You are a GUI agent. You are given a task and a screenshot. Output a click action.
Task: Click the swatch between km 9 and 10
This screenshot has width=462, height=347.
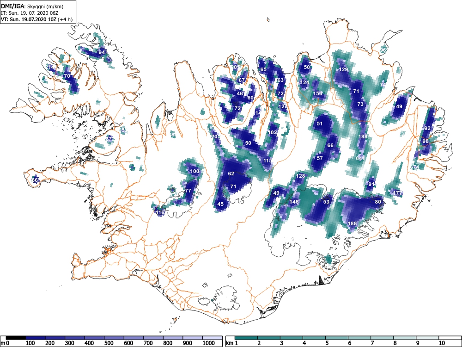pos(427,338)
